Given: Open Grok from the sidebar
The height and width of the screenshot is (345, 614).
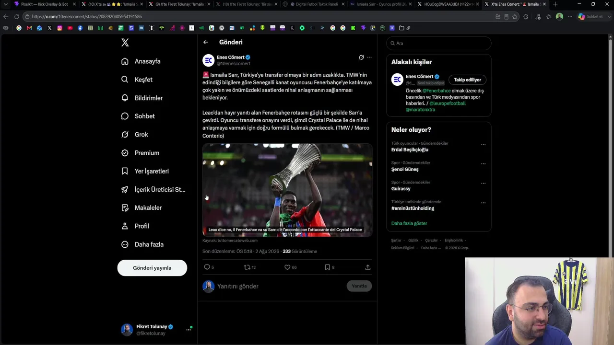Looking at the screenshot, I should pos(135,135).
